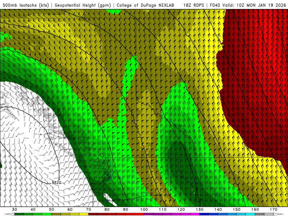Viewport: 288px width, 216px height.
Task: Click the "F040" forecast hour text
Action: pyautogui.click(x=215, y=5)
